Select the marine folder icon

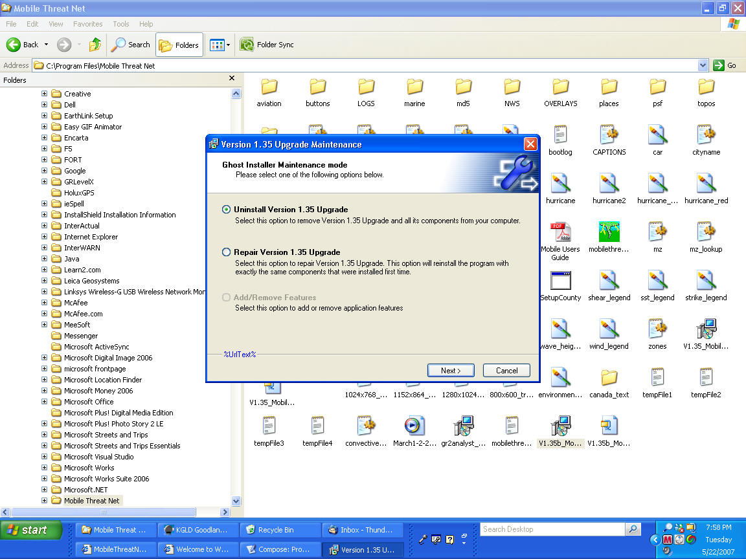coord(414,87)
